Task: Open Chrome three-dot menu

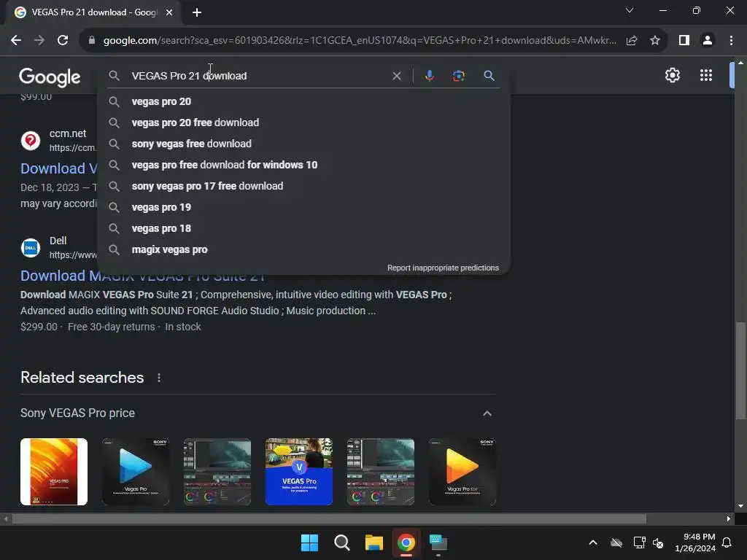Action: [x=731, y=41]
